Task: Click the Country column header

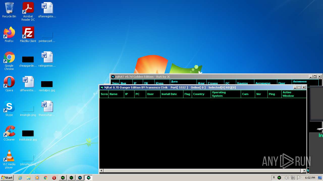Action: coord(201,94)
